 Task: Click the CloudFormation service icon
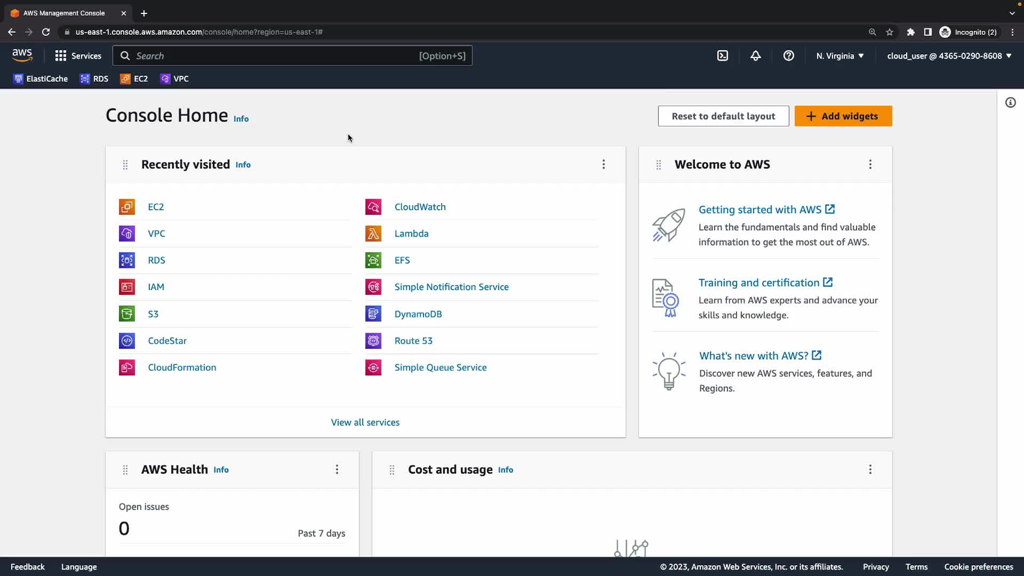[x=126, y=367]
